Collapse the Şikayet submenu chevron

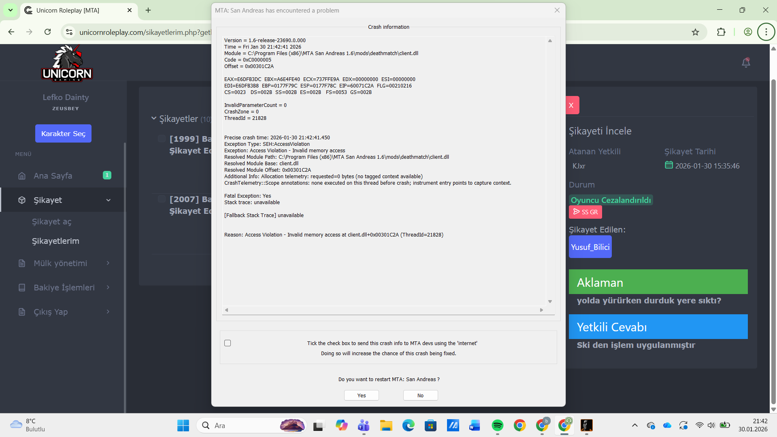click(108, 200)
